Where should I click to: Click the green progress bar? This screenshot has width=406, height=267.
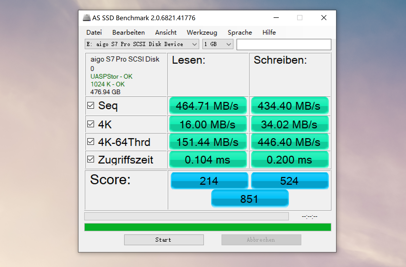(x=208, y=227)
